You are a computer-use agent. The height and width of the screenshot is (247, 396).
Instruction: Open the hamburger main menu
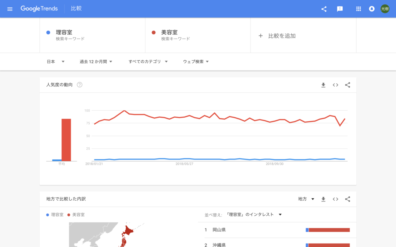10,9
